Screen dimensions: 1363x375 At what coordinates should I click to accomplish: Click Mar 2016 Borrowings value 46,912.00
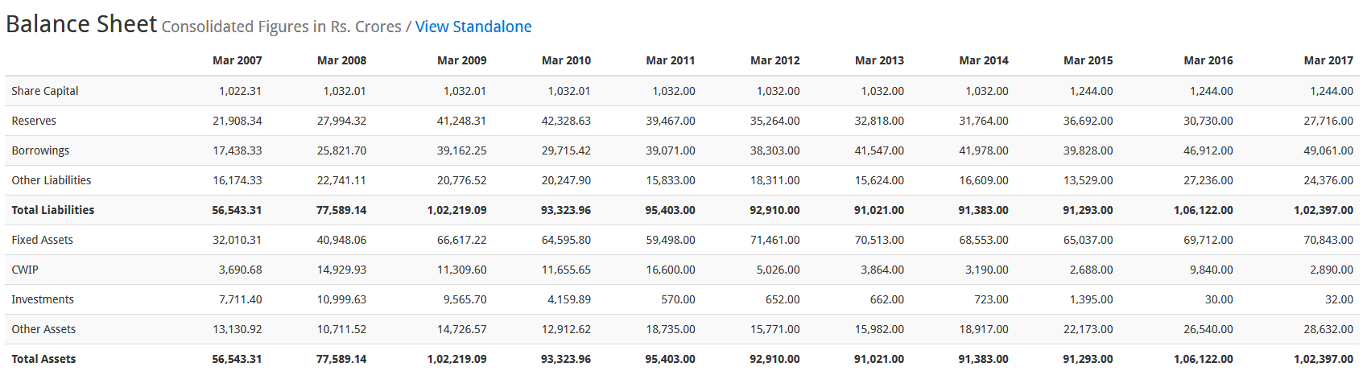1208,150
